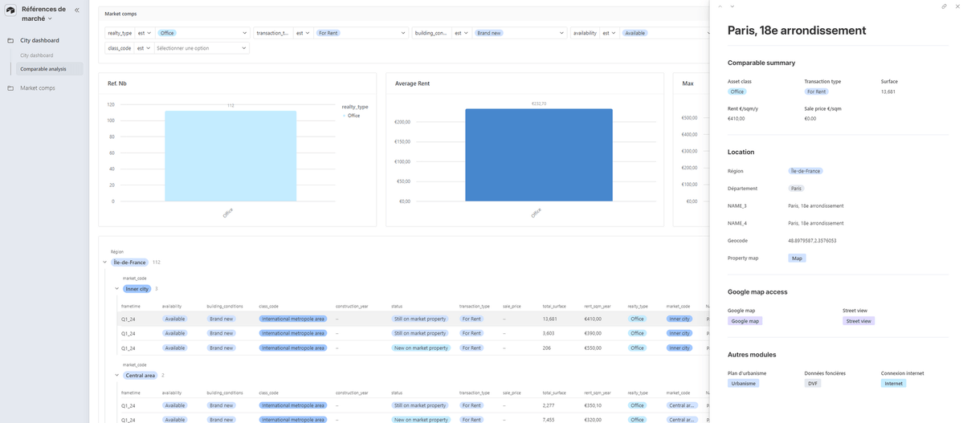Image resolution: width=963 pixels, height=423 pixels.
Task: Change the transaction_type 'est' operator
Action: click(302, 33)
